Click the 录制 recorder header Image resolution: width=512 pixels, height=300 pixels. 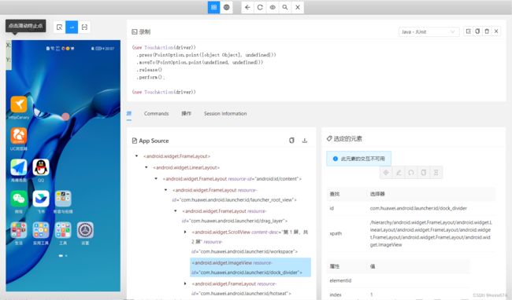coord(141,31)
